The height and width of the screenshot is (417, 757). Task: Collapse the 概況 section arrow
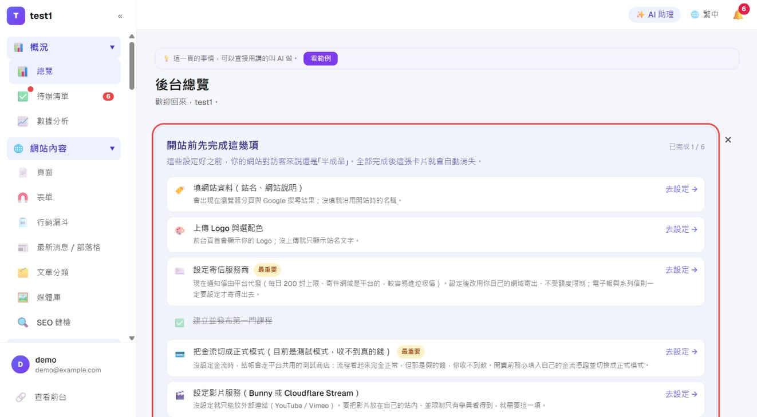[112, 47]
